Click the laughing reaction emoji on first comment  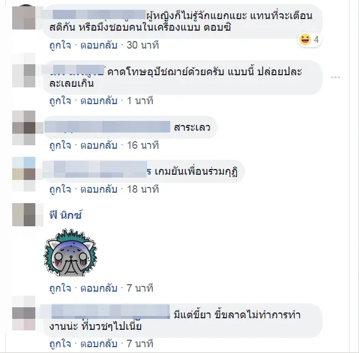point(305,39)
